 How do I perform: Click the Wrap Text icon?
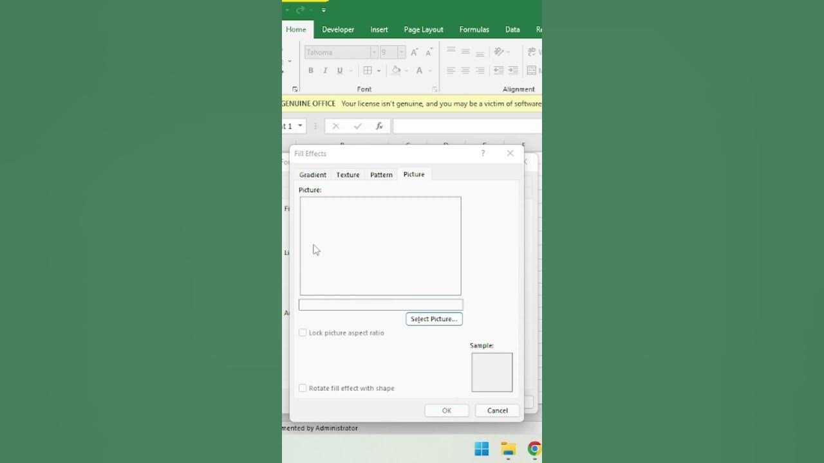coord(533,51)
